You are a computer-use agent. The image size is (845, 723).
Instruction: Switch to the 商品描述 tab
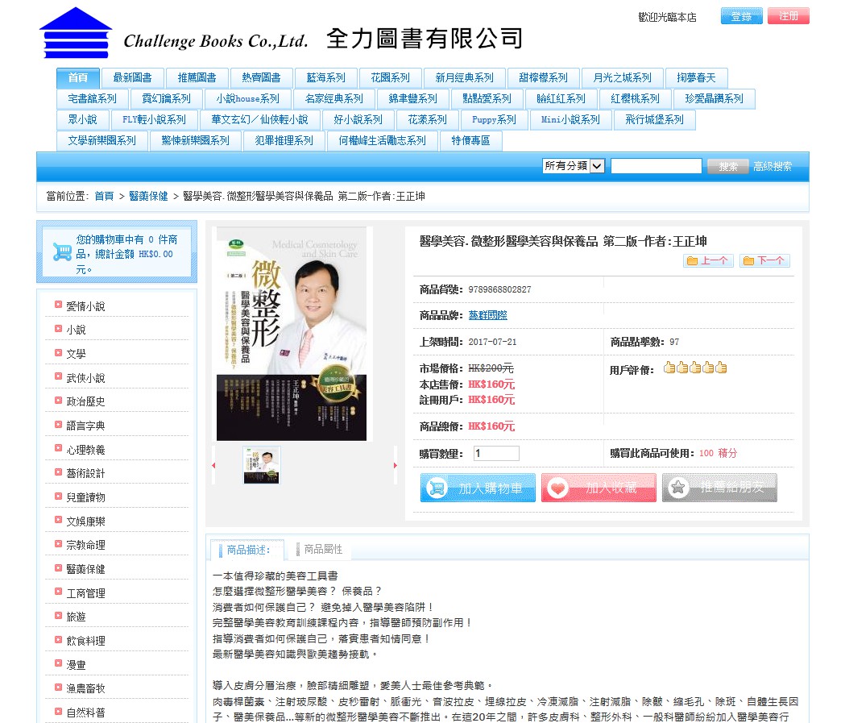click(x=248, y=550)
